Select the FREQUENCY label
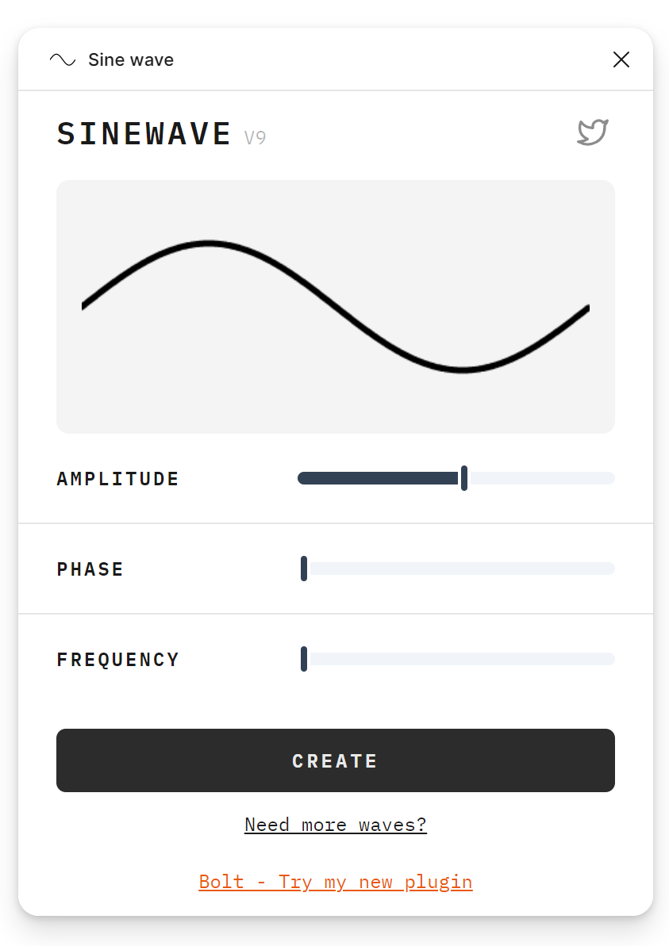 [117, 659]
